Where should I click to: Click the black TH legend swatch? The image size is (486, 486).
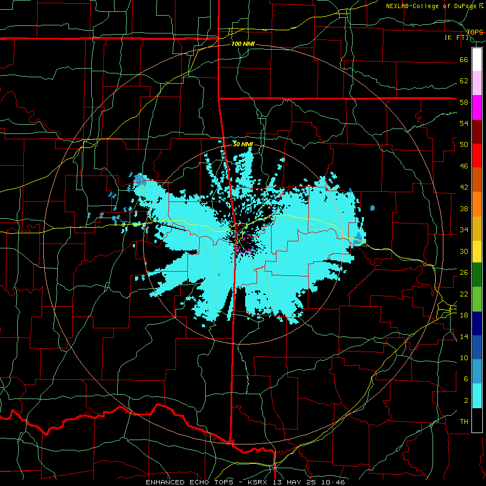[x=477, y=420]
